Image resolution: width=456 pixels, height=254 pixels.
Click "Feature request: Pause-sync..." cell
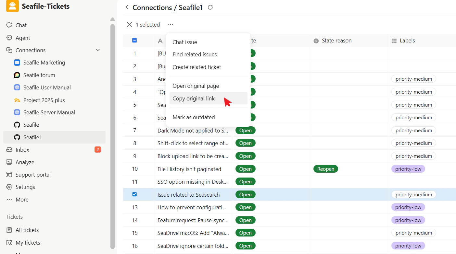(193, 220)
